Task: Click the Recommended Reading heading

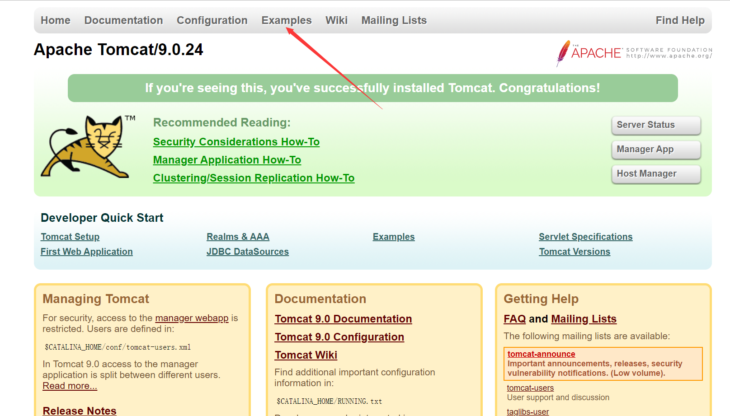Action: [222, 122]
